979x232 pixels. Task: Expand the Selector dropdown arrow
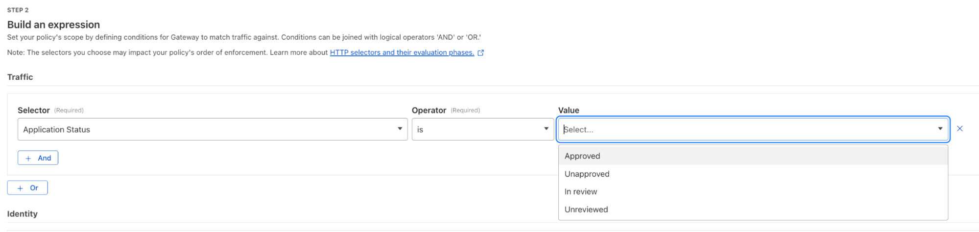[x=400, y=129]
